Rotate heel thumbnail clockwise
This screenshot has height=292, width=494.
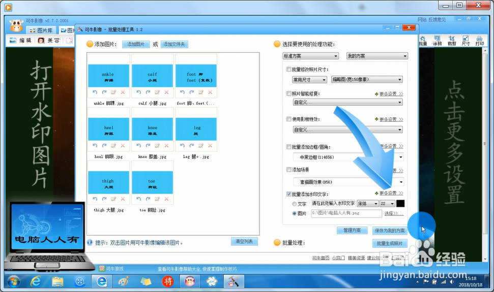point(104,146)
